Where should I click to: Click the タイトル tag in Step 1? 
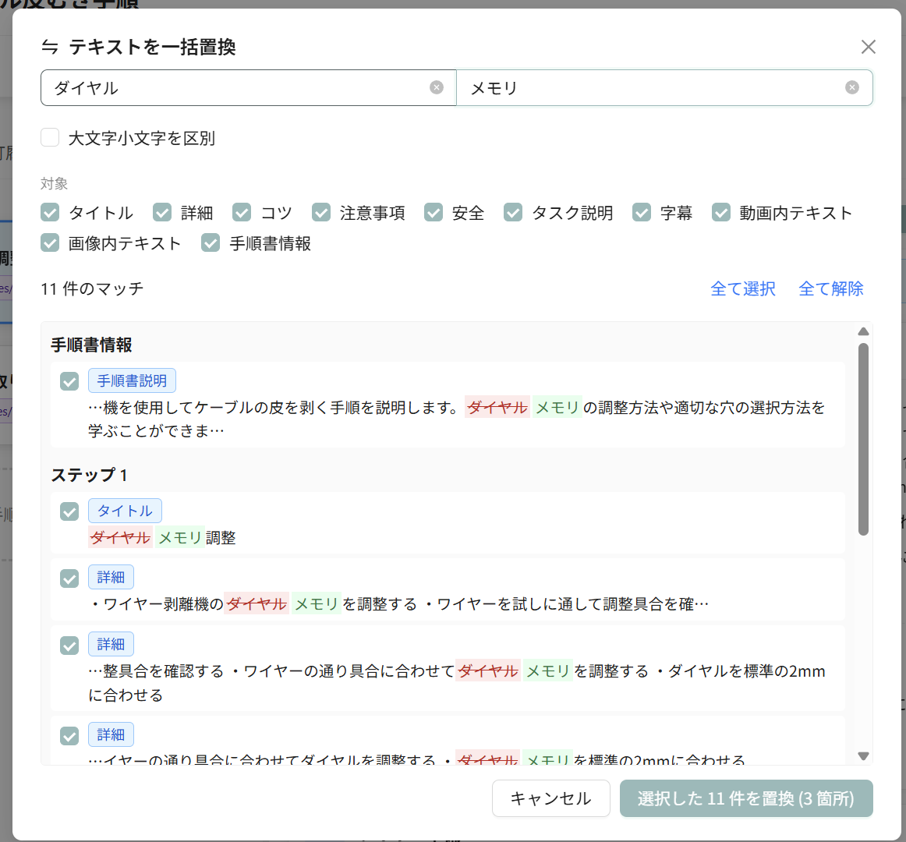click(125, 511)
